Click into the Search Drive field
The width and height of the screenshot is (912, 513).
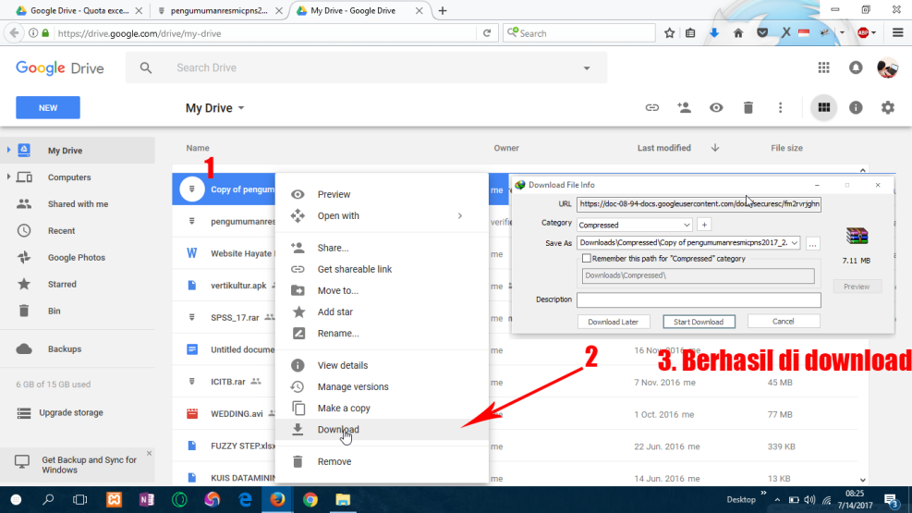(367, 68)
